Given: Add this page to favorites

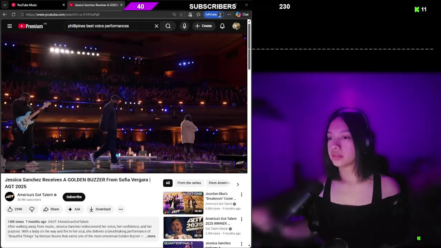Looking at the screenshot, I should 181,14.
